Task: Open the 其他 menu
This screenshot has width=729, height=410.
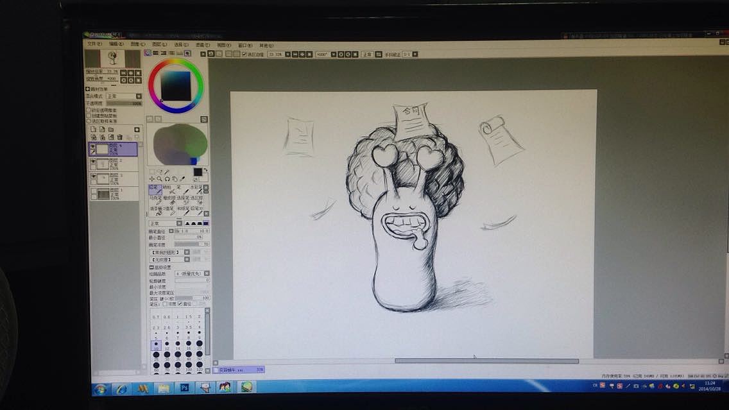Action: tap(266, 46)
